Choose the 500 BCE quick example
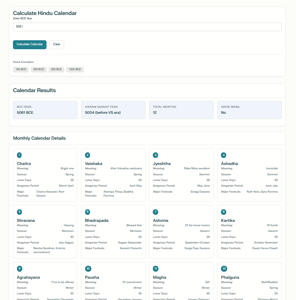 (x=56, y=70)
